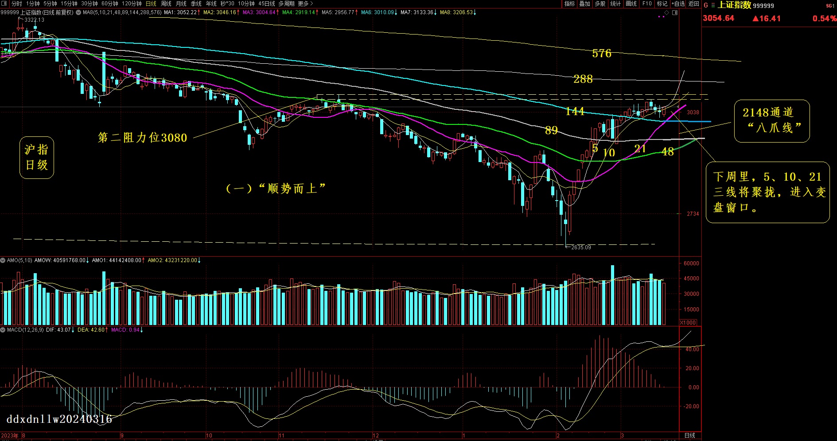
Task: Select the 30分钟 timeframe
Action: pos(90,4)
